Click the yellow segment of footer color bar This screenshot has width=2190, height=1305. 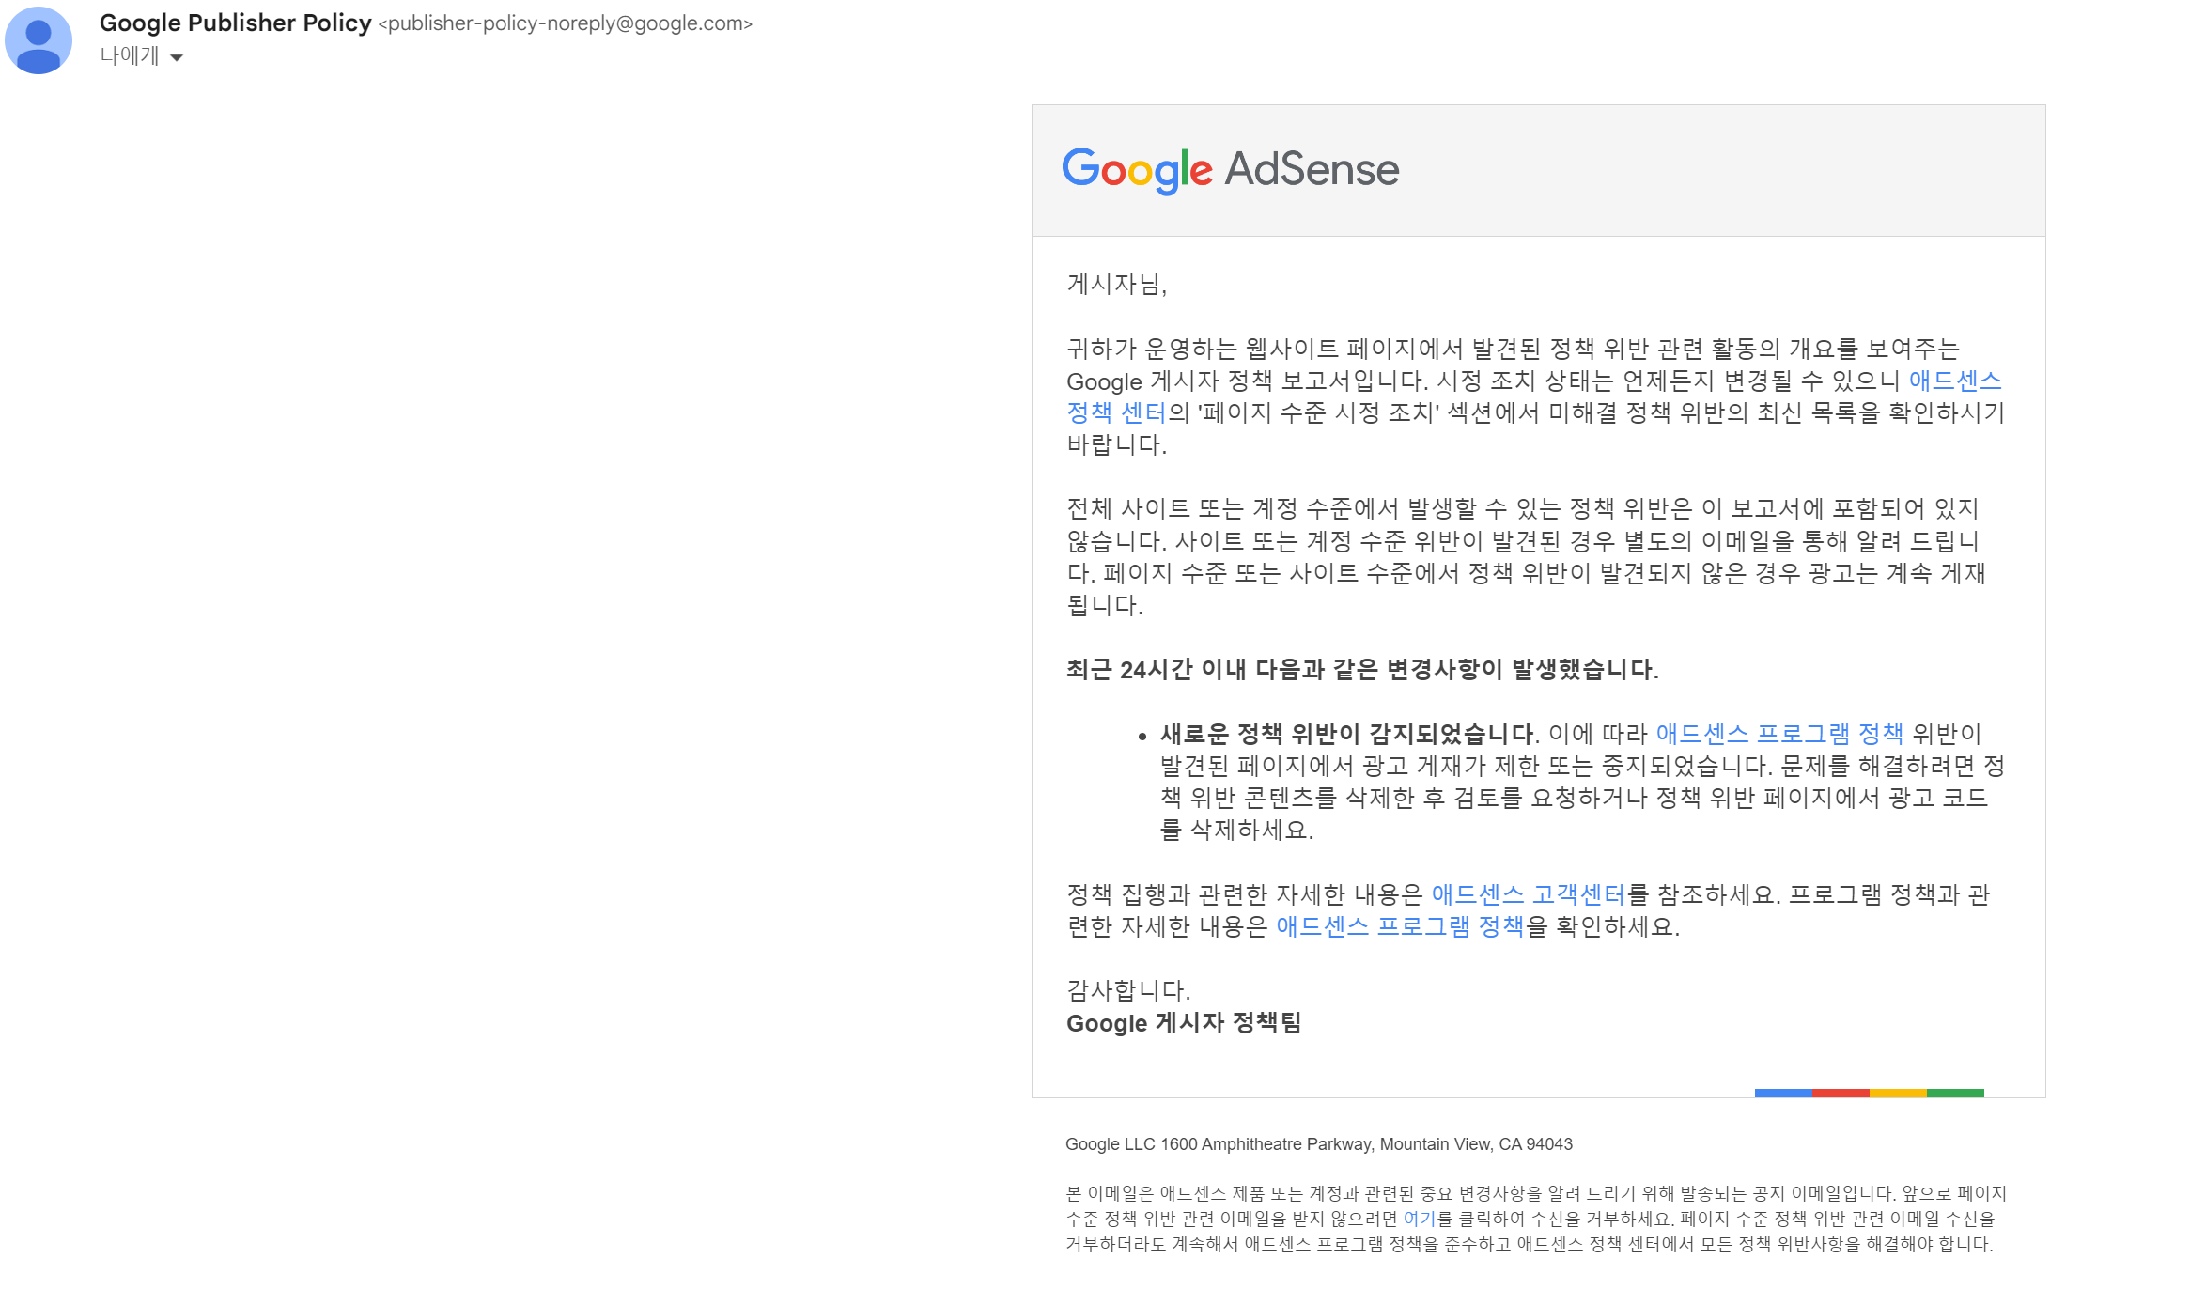1898,1093
